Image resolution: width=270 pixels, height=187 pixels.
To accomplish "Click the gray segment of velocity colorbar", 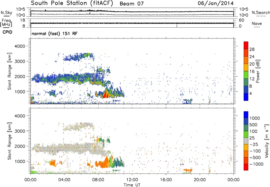I will [x=246, y=141].
